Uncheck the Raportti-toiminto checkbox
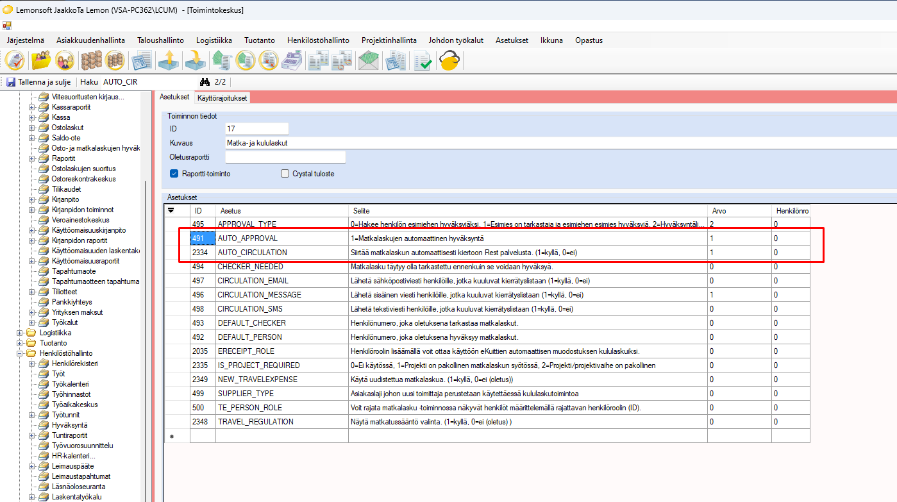The width and height of the screenshot is (897, 502). point(174,174)
